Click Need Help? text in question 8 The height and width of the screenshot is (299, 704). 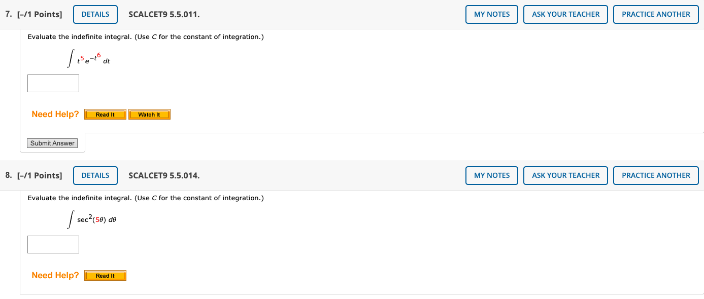pos(55,276)
